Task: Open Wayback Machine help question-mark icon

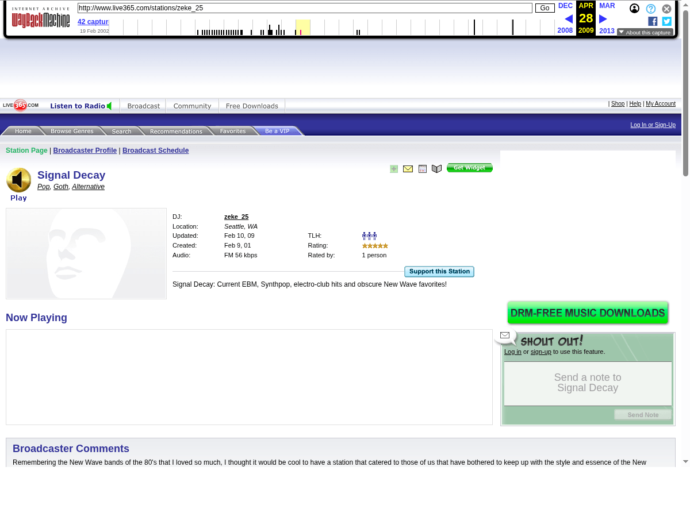Action: point(651,9)
